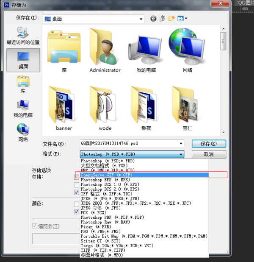This screenshot has height=262, width=254.
Task: Click the file name input field
Action: point(132,143)
